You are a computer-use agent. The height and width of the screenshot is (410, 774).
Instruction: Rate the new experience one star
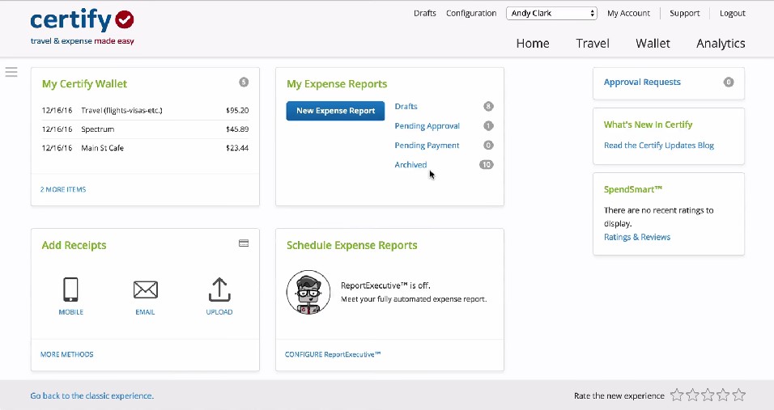pos(677,395)
